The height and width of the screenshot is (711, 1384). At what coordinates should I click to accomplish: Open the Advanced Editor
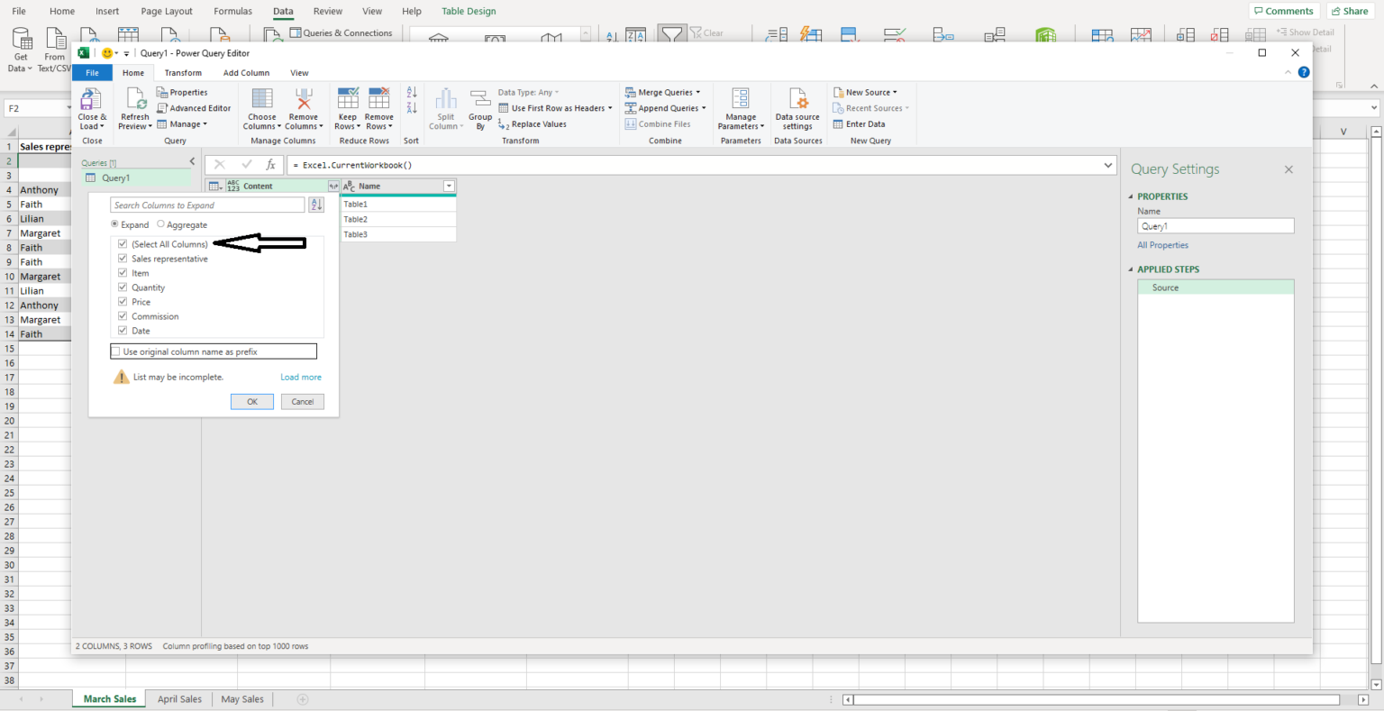[194, 108]
